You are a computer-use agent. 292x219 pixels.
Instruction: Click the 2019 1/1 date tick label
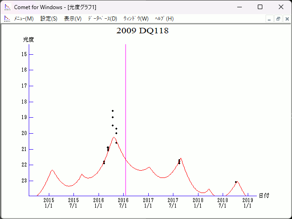click(x=248, y=203)
